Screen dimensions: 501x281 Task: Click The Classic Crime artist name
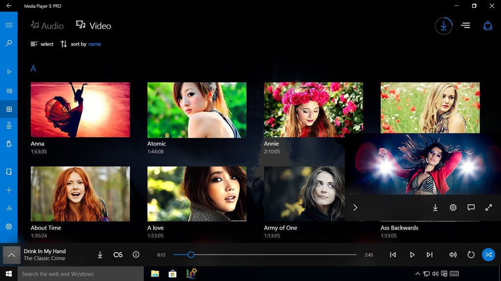tap(44, 258)
